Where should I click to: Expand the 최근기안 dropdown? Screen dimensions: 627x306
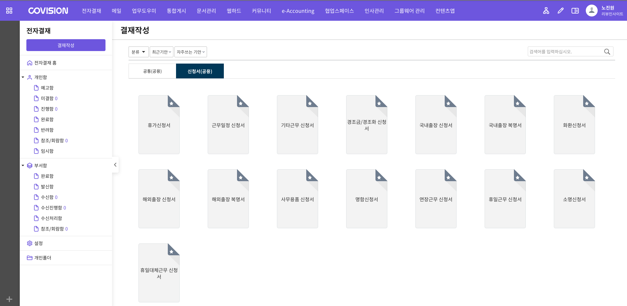(162, 52)
